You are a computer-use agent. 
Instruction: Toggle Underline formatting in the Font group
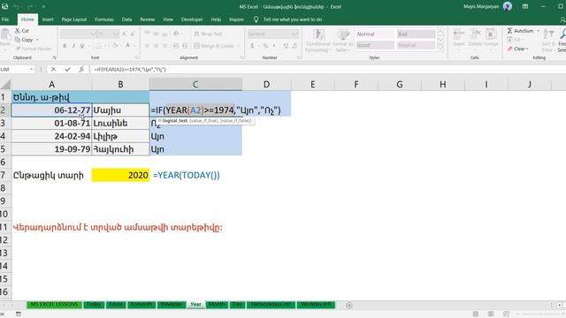tap(82, 46)
